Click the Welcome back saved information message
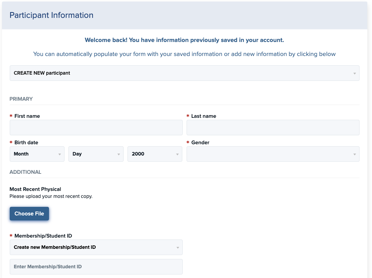The image size is (372, 278). tap(184, 40)
